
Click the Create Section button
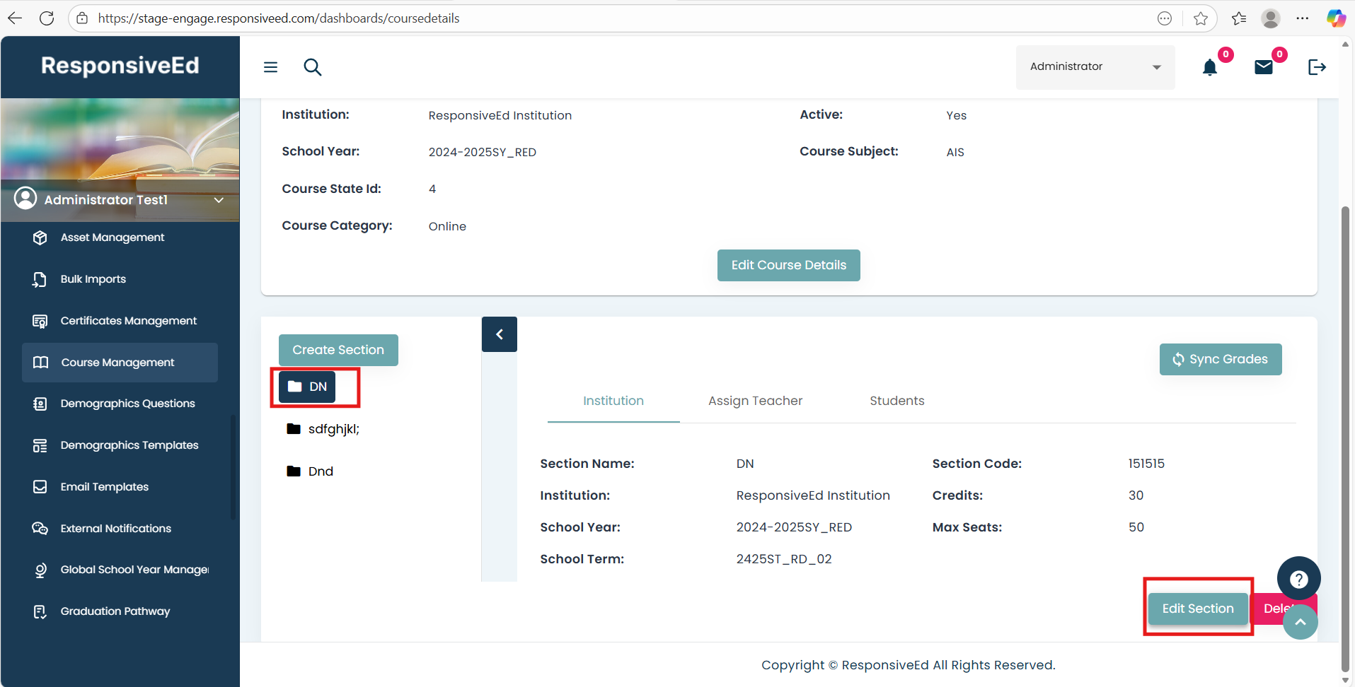(x=338, y=350)
